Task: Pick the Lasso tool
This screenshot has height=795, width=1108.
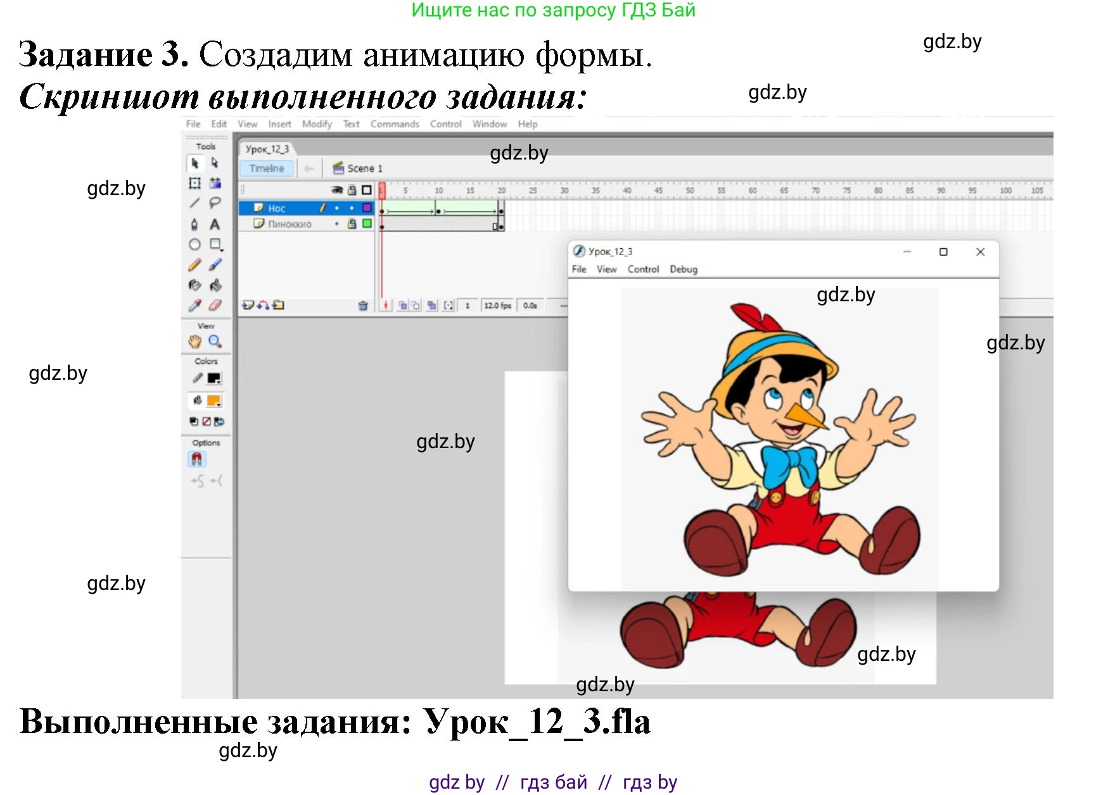Action: pos(215,203)
